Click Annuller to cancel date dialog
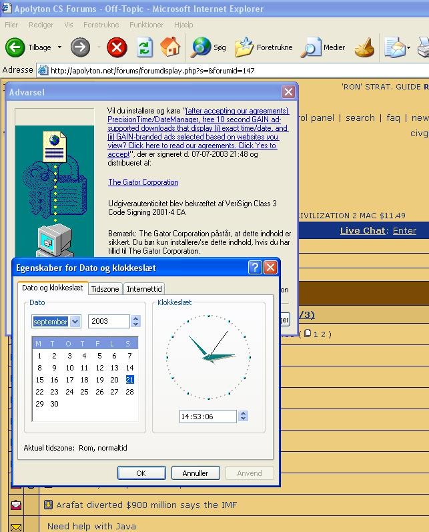This screenshot has width=429, height=532. click(x=195, y=473)
